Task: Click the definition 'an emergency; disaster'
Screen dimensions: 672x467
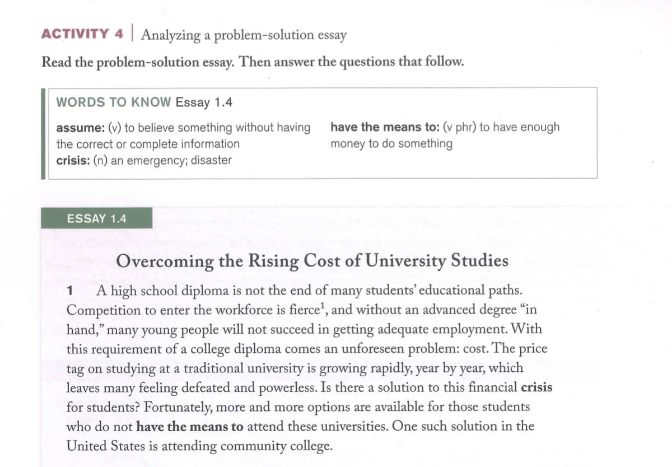Action: 171,160
